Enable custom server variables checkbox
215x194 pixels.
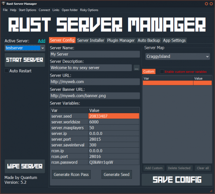point(162,72)
